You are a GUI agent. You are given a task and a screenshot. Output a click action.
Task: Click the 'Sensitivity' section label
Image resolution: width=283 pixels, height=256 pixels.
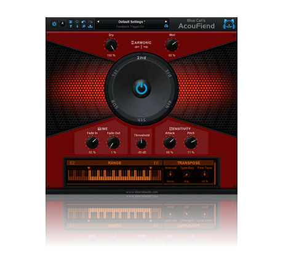180,129
